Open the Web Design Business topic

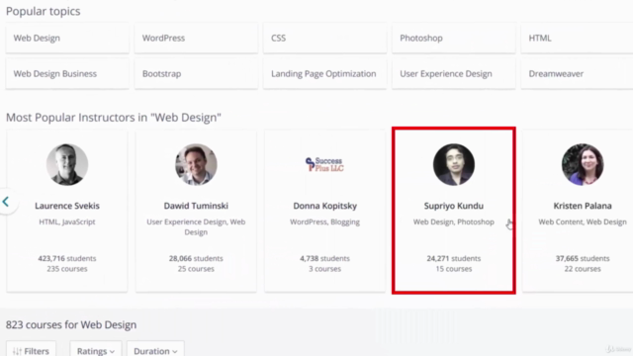67,74
